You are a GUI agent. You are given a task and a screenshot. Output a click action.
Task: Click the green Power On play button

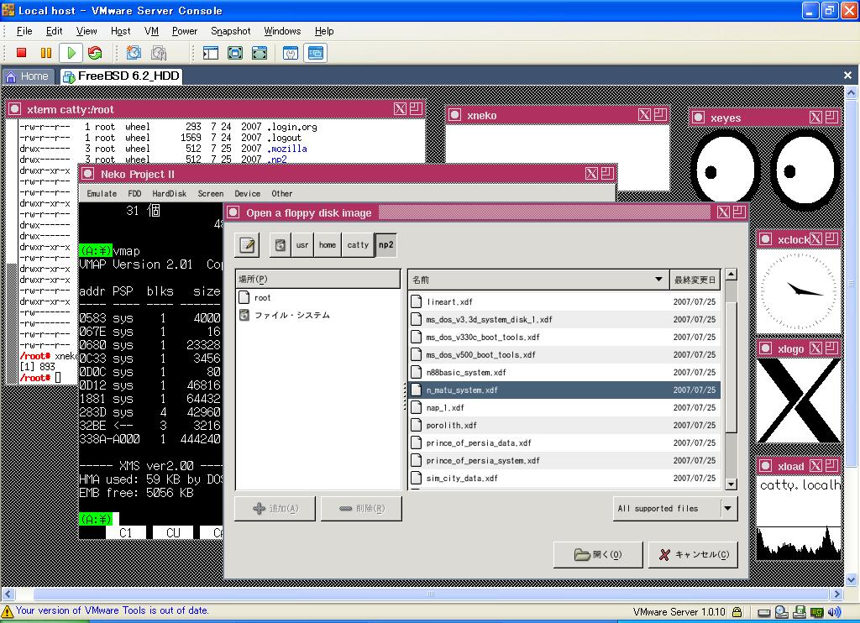[71, 53]
